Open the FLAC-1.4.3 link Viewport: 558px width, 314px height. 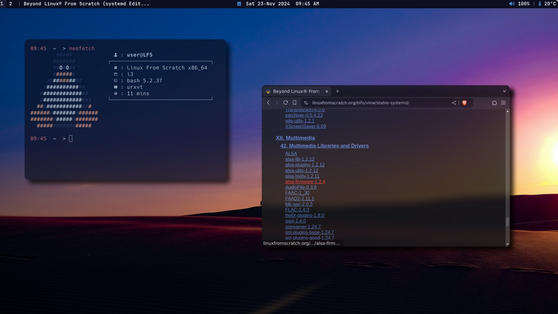coord(297,210)
